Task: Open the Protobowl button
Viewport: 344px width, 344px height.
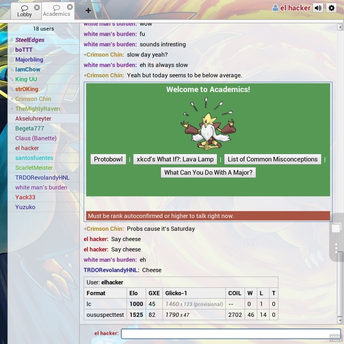Action: coord(108,159)
